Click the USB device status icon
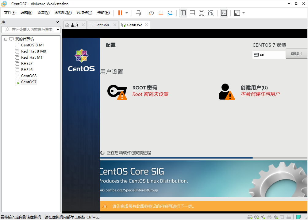The image size is (308, 220). [x=289, y=217]
